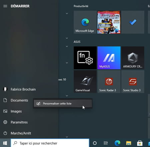Open Microsoft Store from the taskbar
The image size is (150, 147).
tap(140, 143)
